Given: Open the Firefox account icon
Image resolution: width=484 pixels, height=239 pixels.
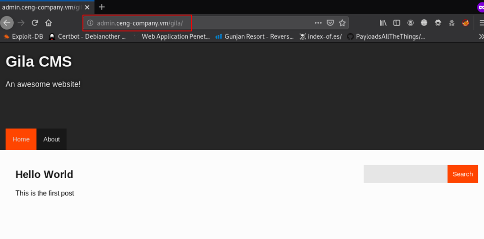Looking at the screenshot, I should [410, 23].
